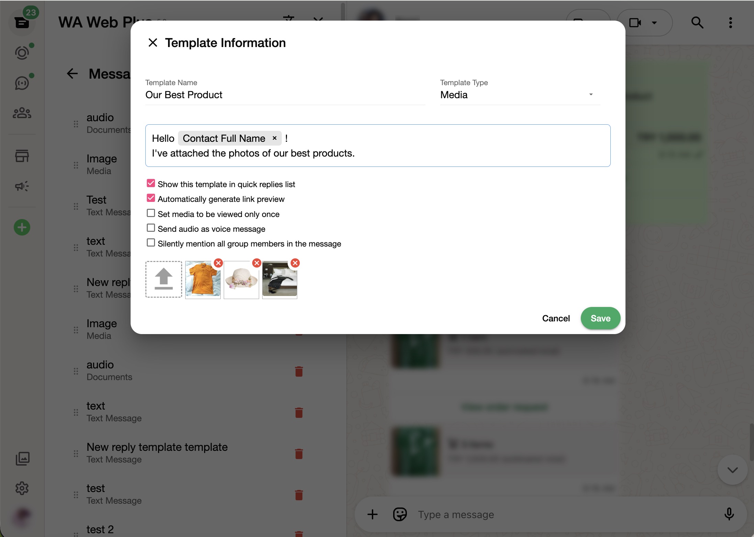The image size is (754, 537).
Task: Check 'Send audio as voice message'
Action: pos(151,228)
